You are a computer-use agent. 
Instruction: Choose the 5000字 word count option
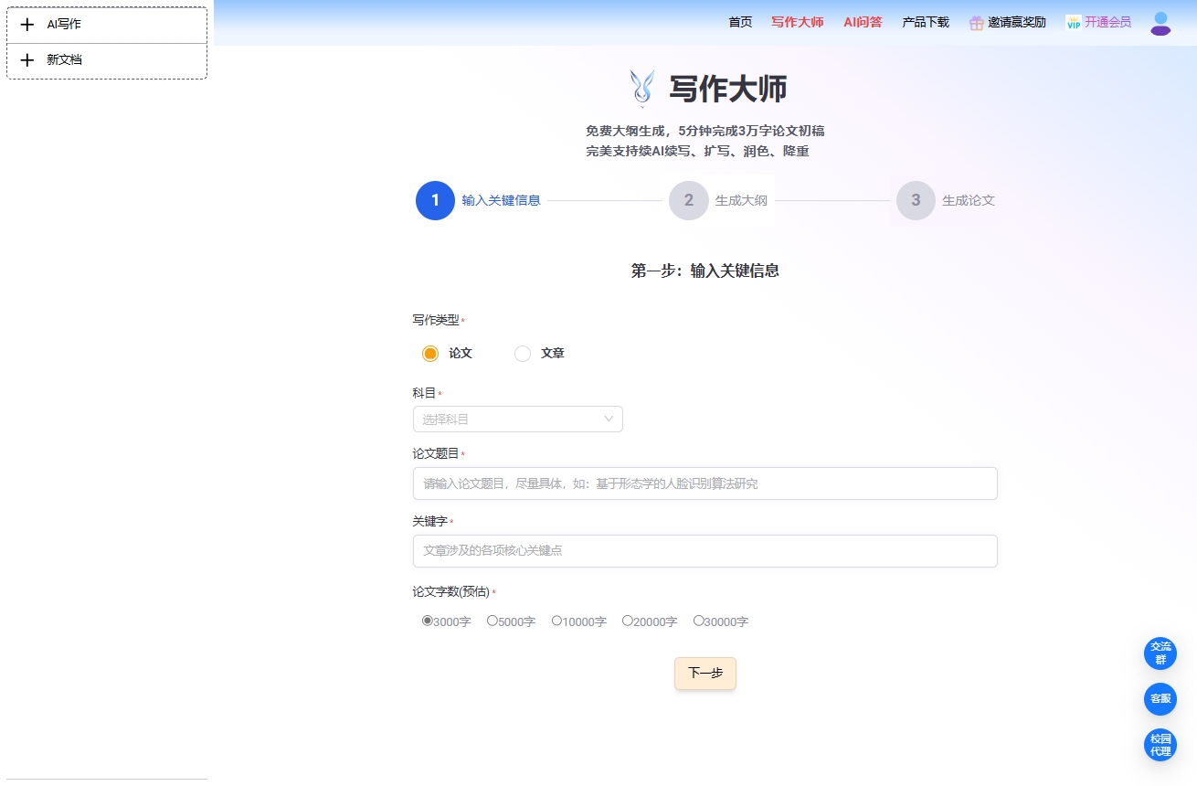(493, 621)
